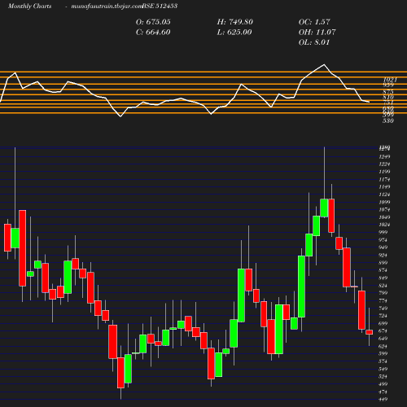This screenshot has width=407, height=407.
Task: Click the 799 price axis label
Action: pos(384,293)
